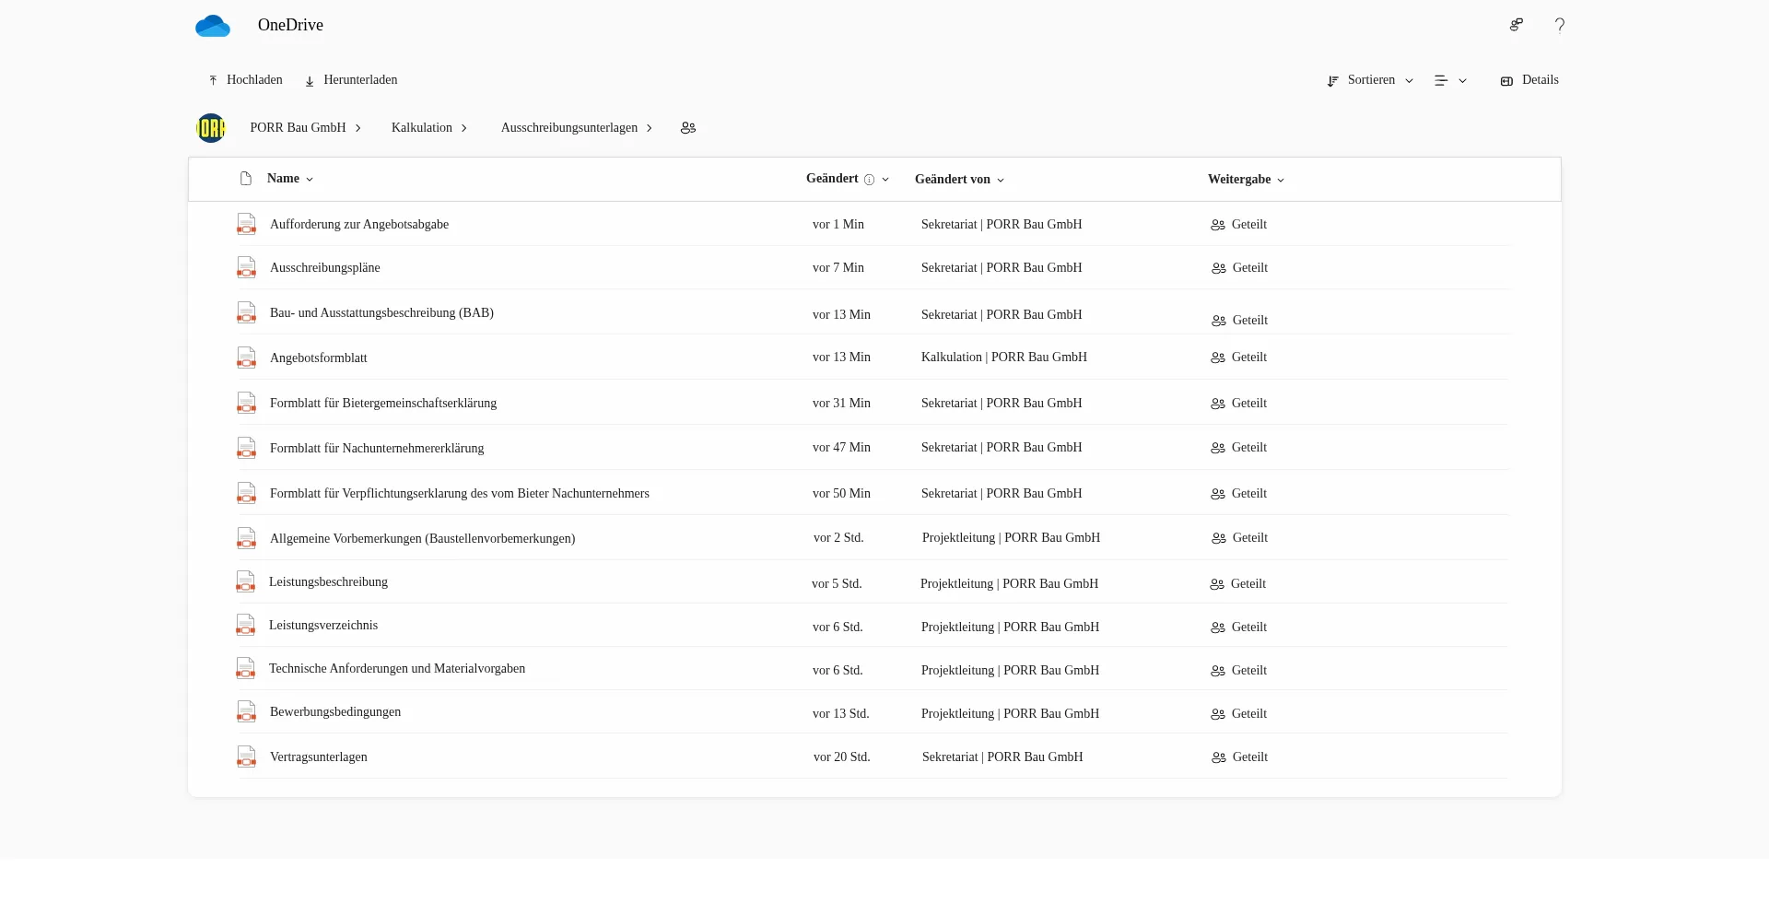The height and width of the screenshot is (915, 1769).
Task: Open the Details pane
Action: pos(1529,80)
